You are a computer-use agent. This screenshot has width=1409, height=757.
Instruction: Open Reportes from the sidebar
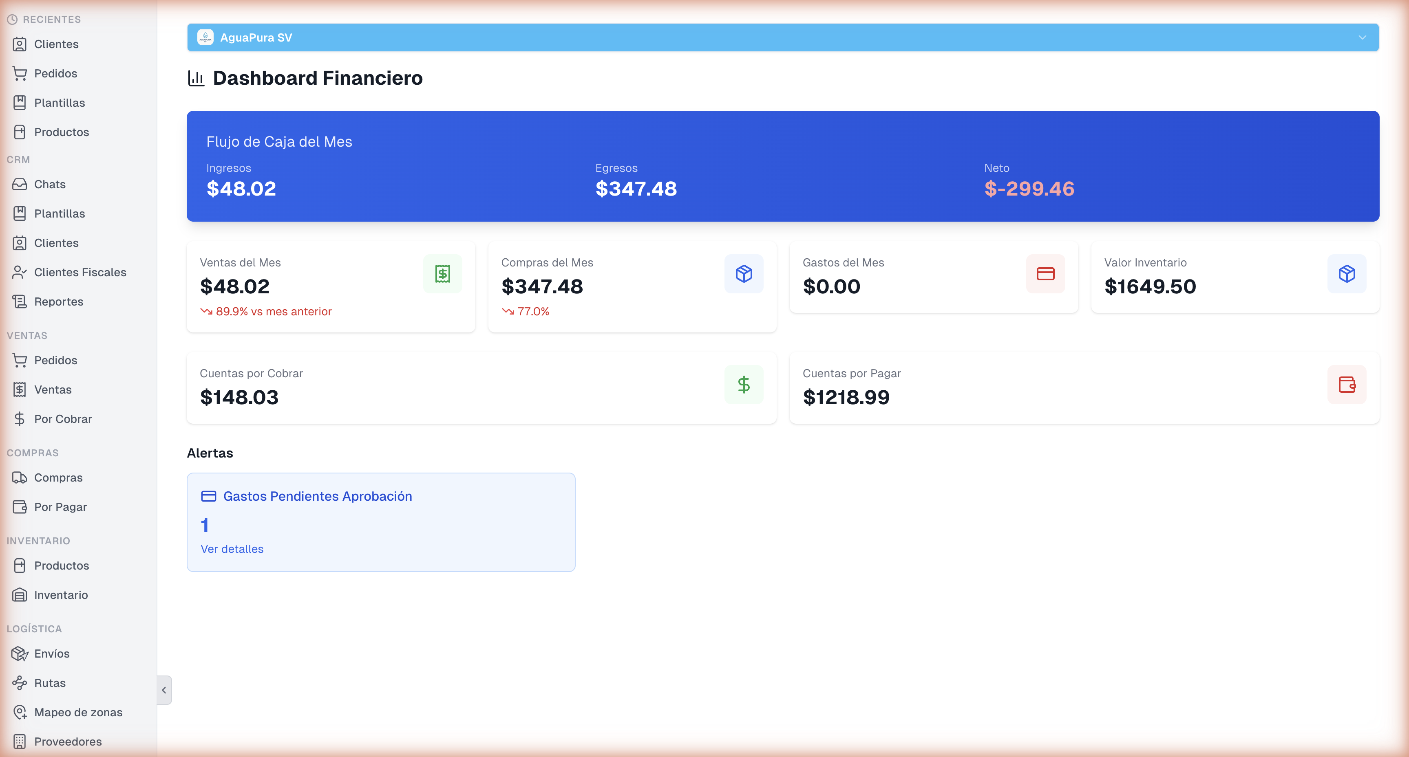[x=58, y=301]
